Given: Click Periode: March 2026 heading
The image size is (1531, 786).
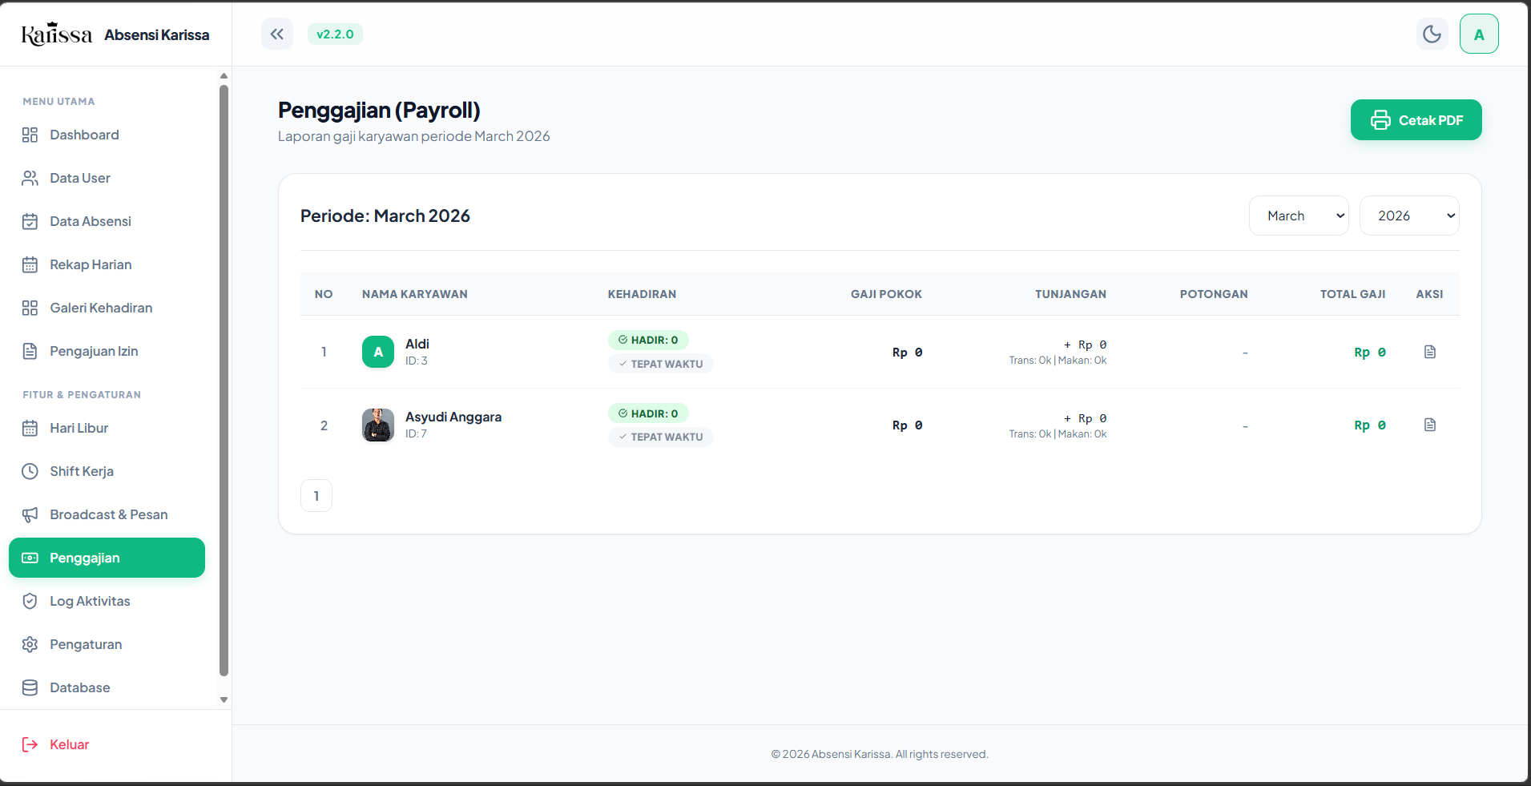Looking at the screenshot, I should (385, 216).
